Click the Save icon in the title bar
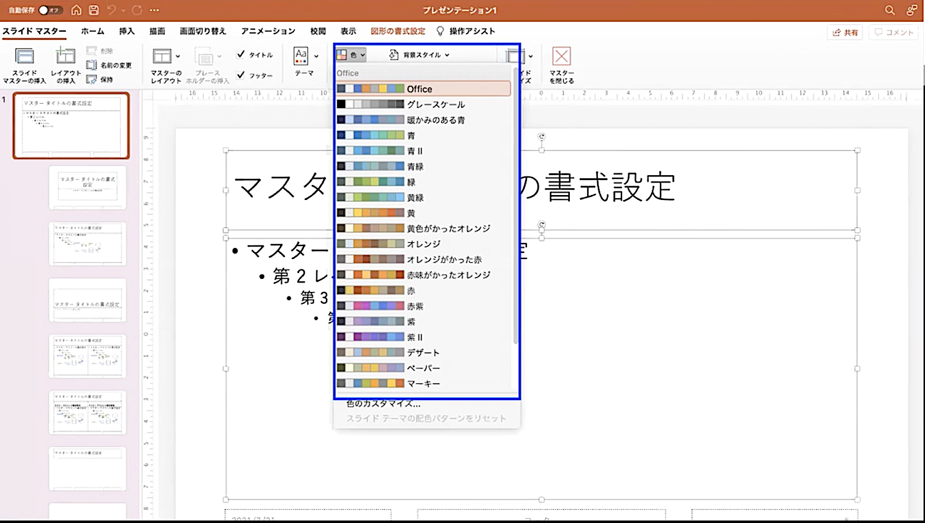The image size is (925, 523). pos(93,10)
